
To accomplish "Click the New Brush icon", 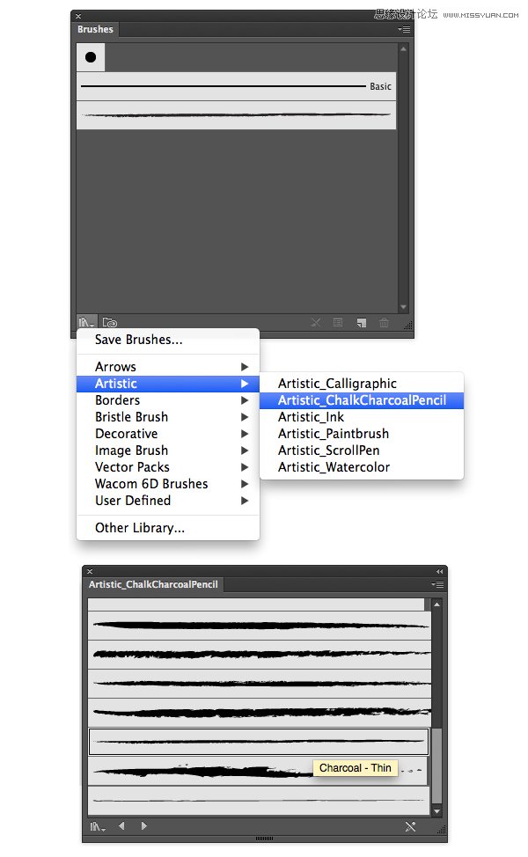I will tap(361, 323).
